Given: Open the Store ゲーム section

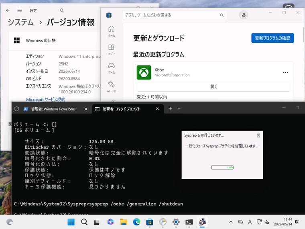Looking at the screenshot, I should click(111, 68).
